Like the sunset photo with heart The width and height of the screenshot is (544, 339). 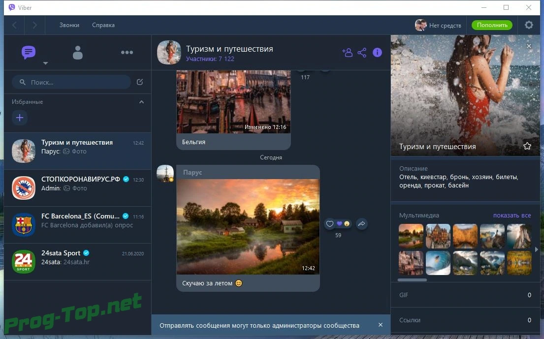329,224
